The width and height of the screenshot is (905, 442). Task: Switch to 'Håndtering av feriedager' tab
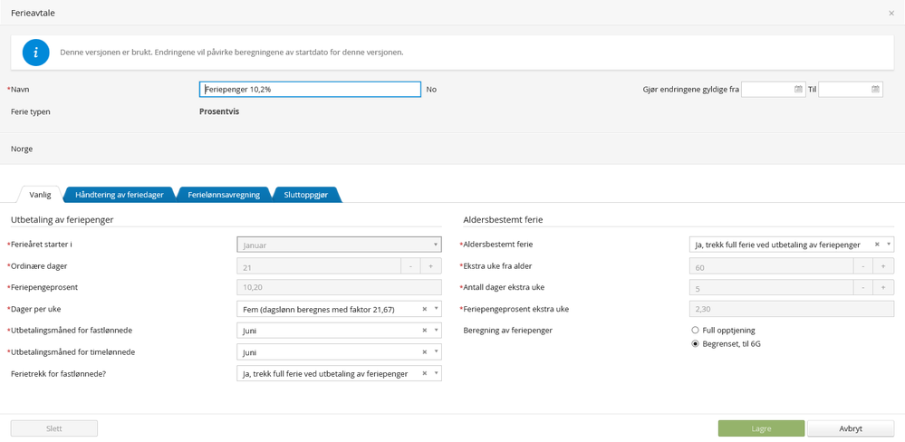(120, 195)
